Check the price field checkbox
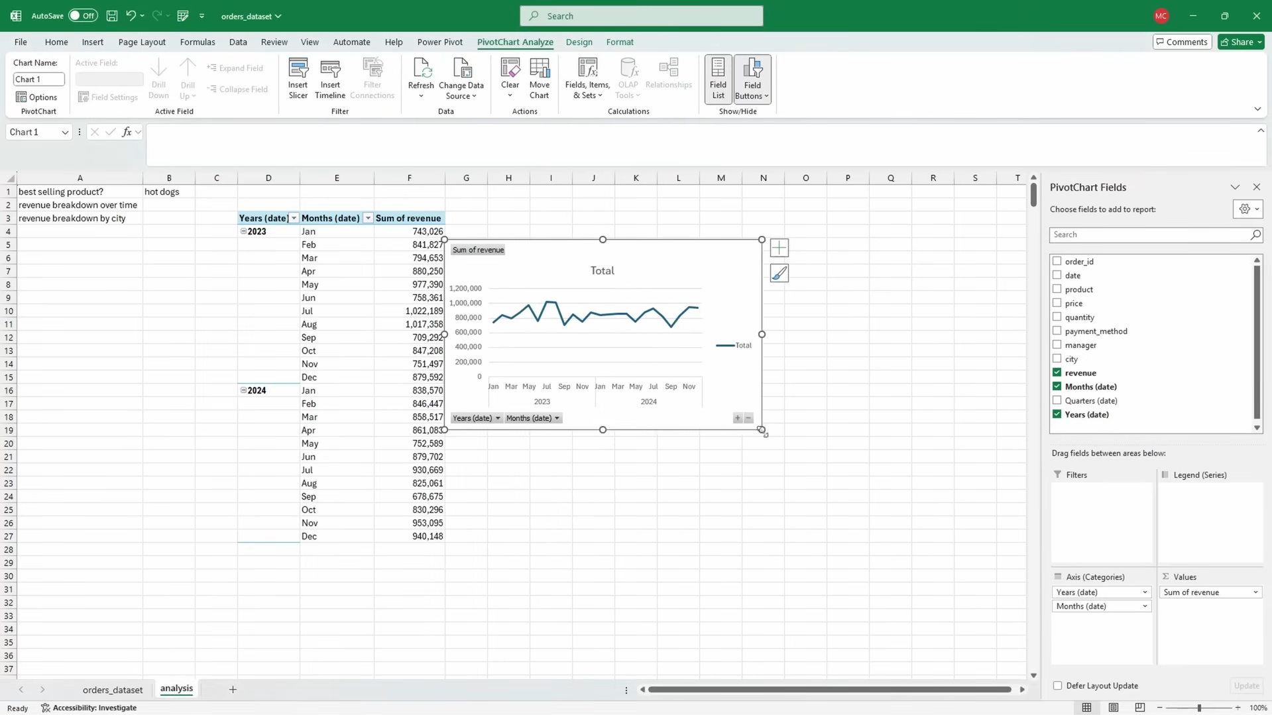 pyautogui.click(x=1057, y=303)
